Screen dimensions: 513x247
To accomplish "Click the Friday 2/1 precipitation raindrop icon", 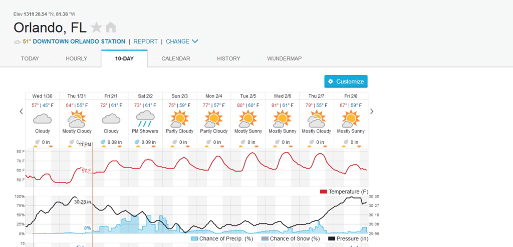I will (103, 142).
